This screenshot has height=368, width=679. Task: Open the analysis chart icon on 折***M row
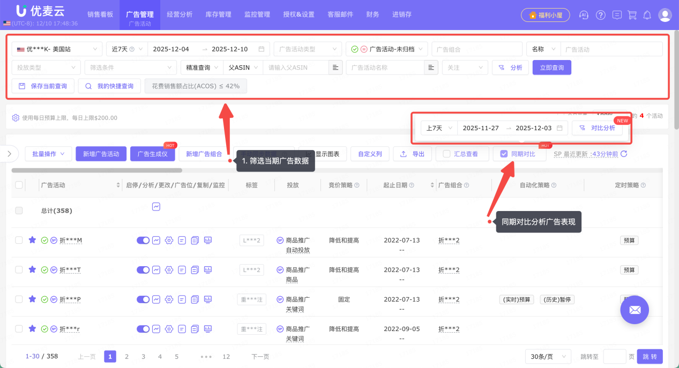155,240
